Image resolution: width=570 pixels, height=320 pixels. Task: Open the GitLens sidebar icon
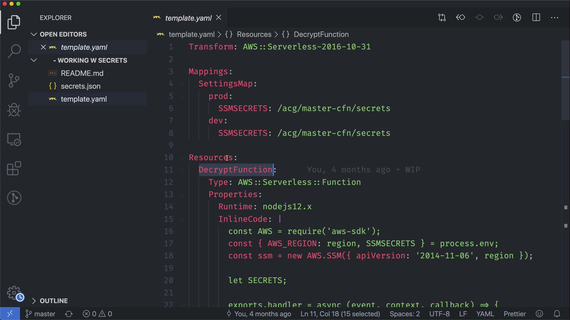tap(14, 198)
